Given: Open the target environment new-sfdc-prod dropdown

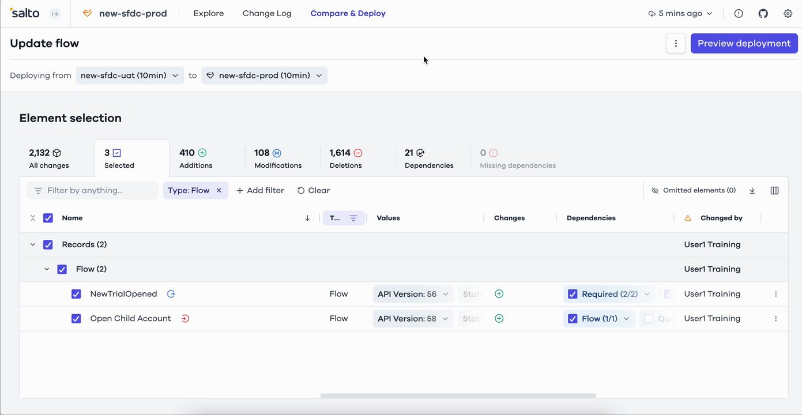Looking at the screenshot, I should click(265, 76).
